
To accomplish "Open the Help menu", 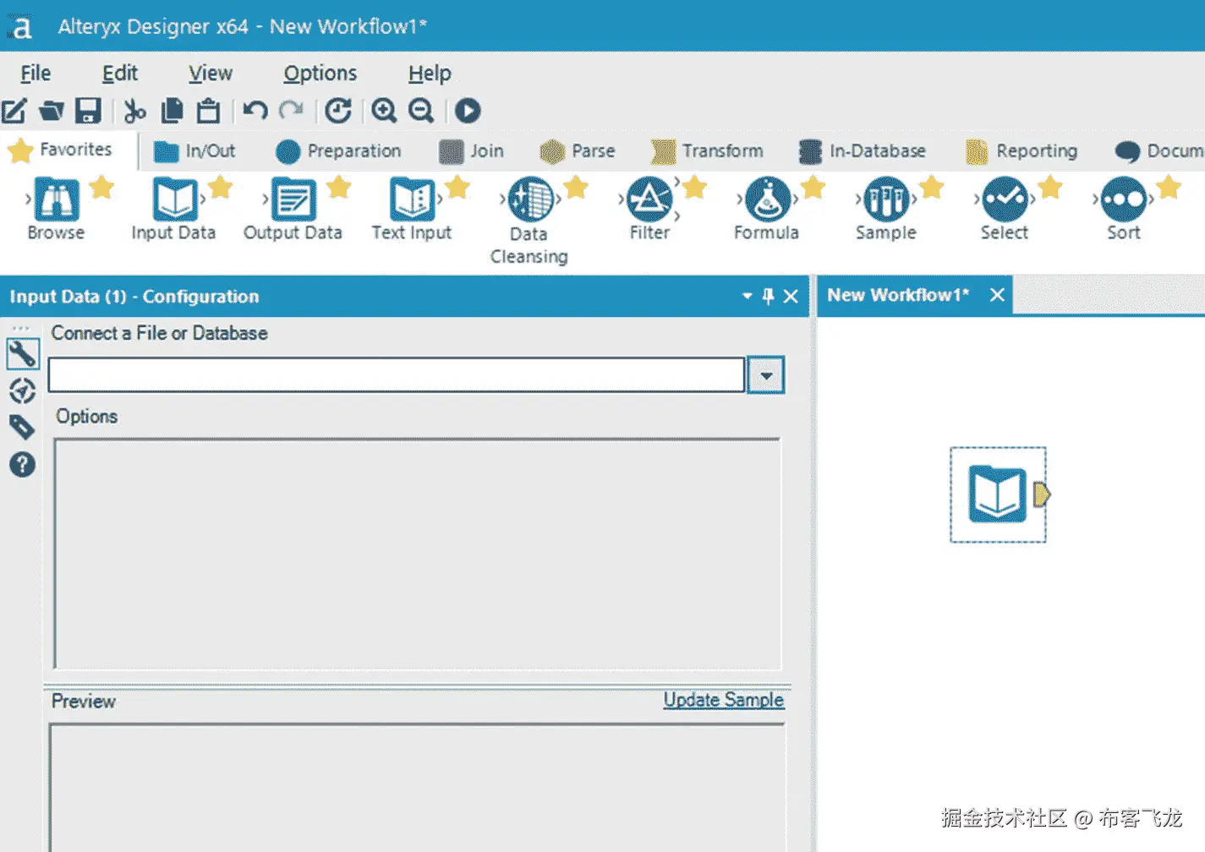I will pos(430,74).
